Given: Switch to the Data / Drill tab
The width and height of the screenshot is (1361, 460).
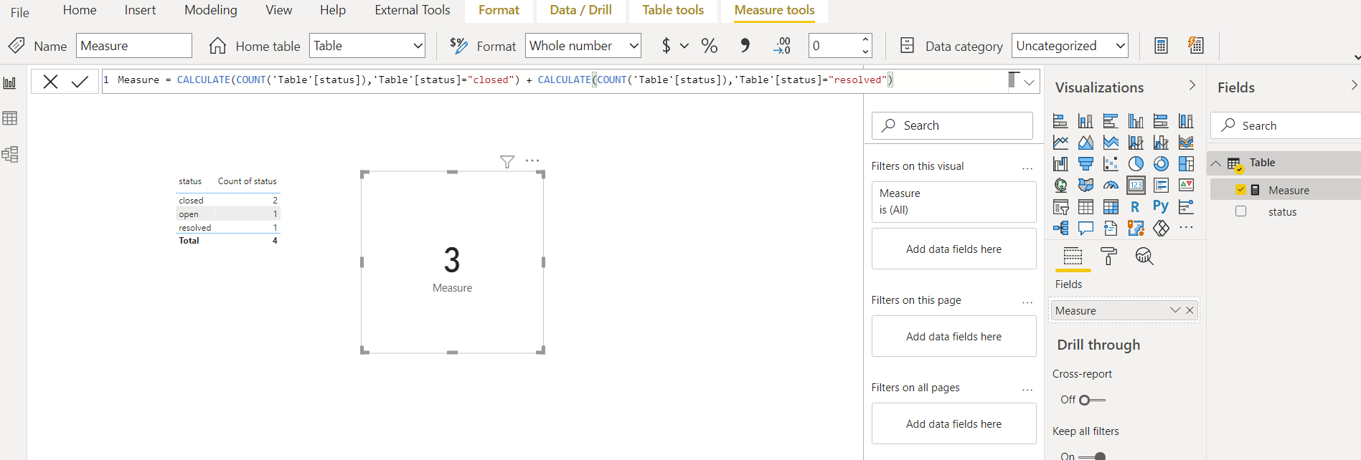Looking at the screenshot, I should [x=581, y=10].
